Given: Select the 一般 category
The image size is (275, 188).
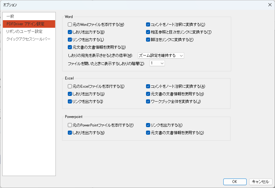Looking at the screenshot, I should click(x=29, y=16).
